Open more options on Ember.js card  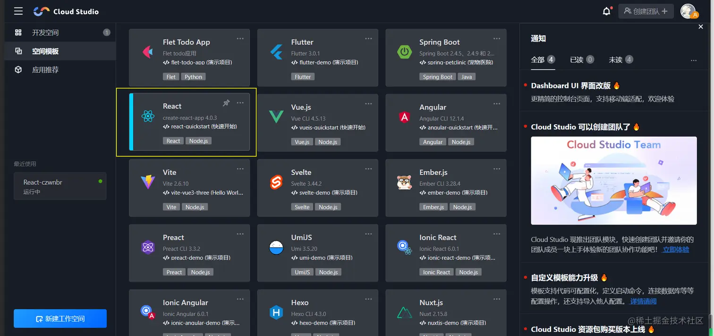pyautogui.click(x=497, y=169)
